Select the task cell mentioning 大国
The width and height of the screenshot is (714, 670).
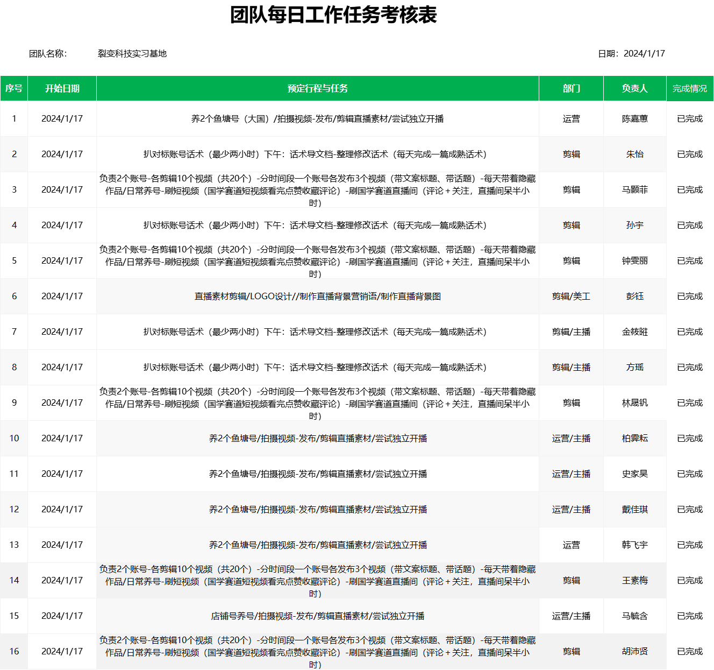(317, 118)
